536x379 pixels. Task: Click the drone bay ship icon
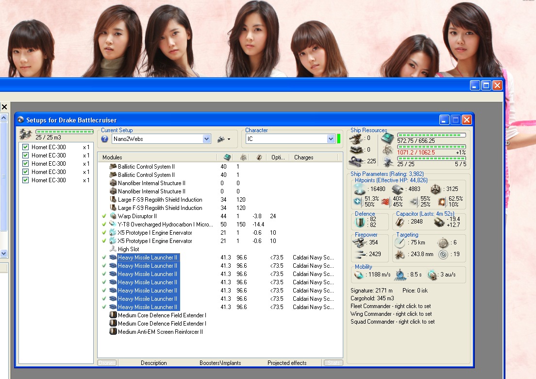pyautogui.click(x=26, y=134)
